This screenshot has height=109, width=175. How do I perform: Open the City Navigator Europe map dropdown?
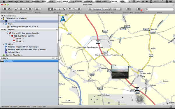tap(105, 9)
